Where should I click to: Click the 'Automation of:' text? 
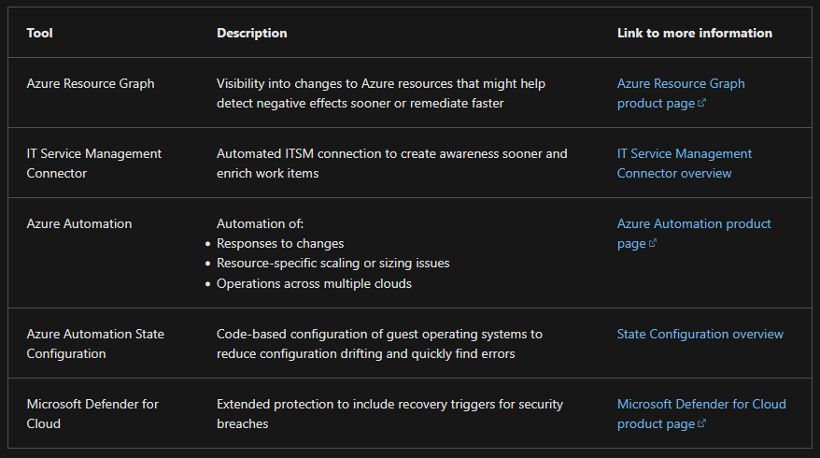260,223
